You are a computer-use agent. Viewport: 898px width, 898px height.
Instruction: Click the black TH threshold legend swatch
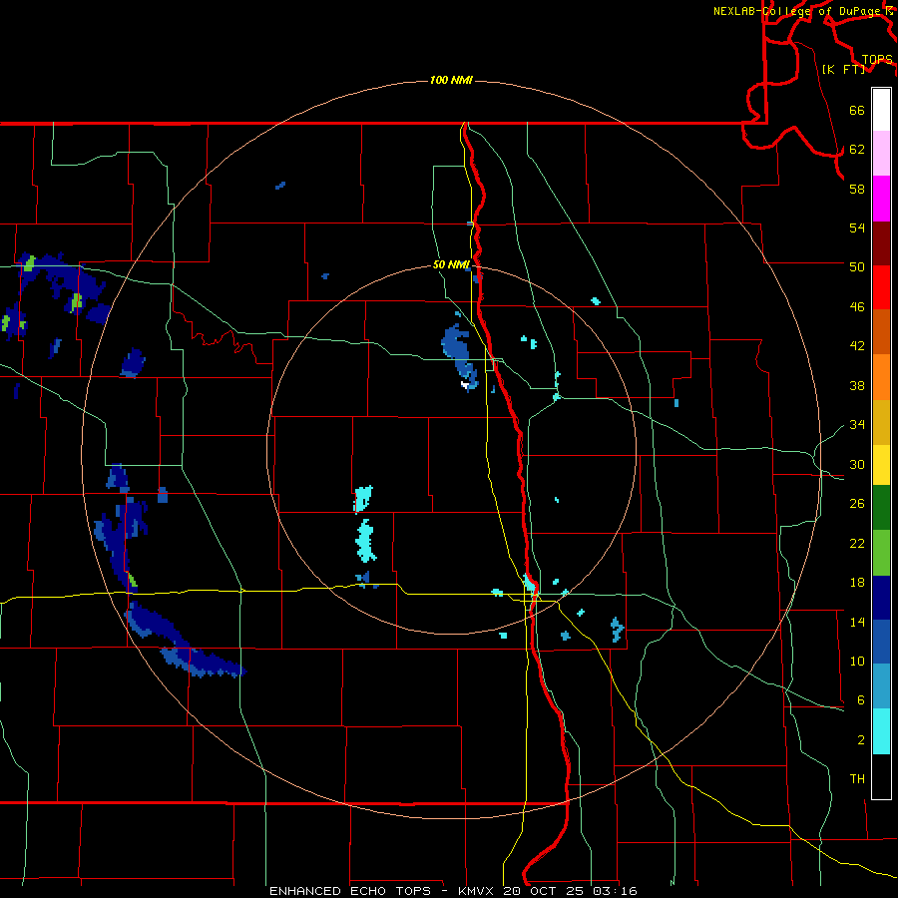(x=881, y=776)
